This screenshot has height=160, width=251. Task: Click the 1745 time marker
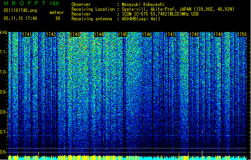123,34
